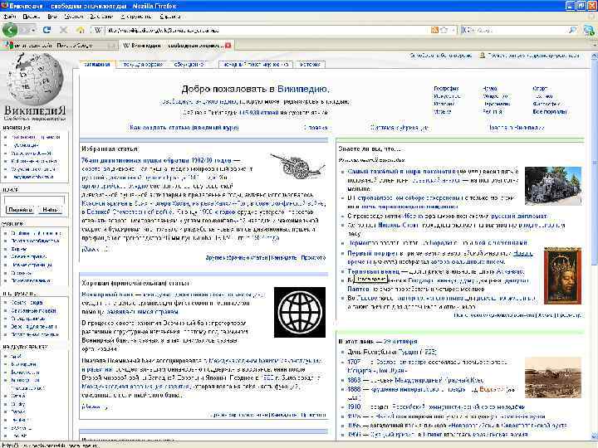Open the Справка menu
598x448 pixels.
(x=169, y=17)
